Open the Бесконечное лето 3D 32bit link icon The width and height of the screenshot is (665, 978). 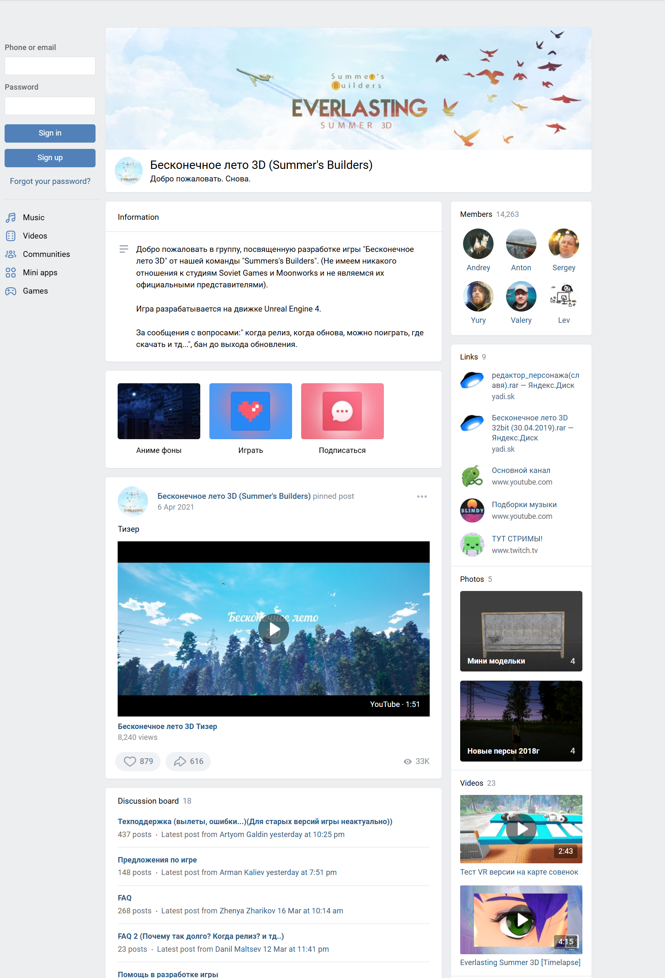[x=472, y=423]
